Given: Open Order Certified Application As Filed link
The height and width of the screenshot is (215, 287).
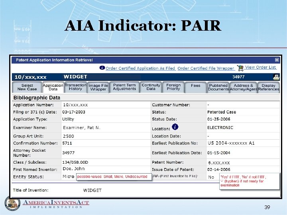Looking at the screenshot, I should tap(140, 68).
